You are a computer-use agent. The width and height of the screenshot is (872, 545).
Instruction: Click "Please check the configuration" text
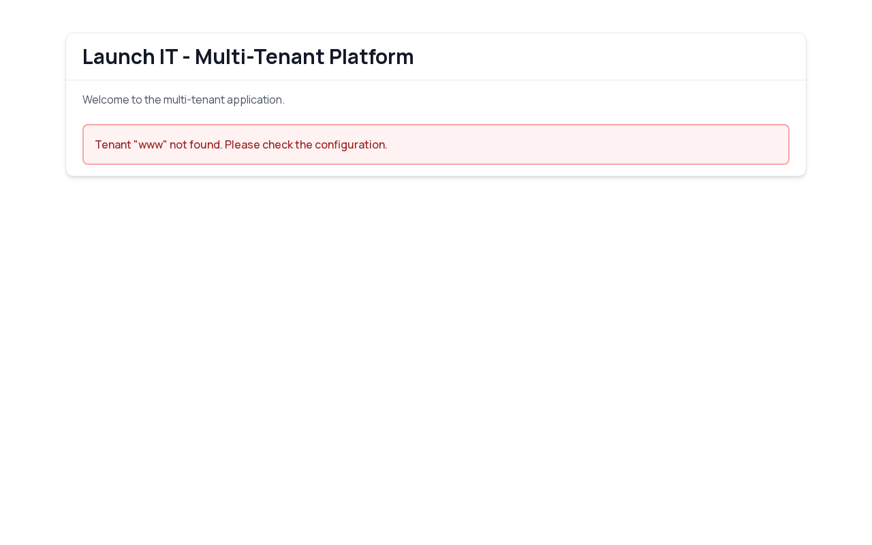click(x=305, y=144)
